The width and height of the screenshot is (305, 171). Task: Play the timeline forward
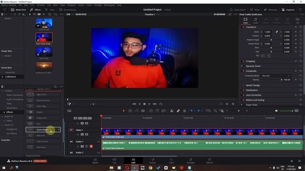coord(149,104)
